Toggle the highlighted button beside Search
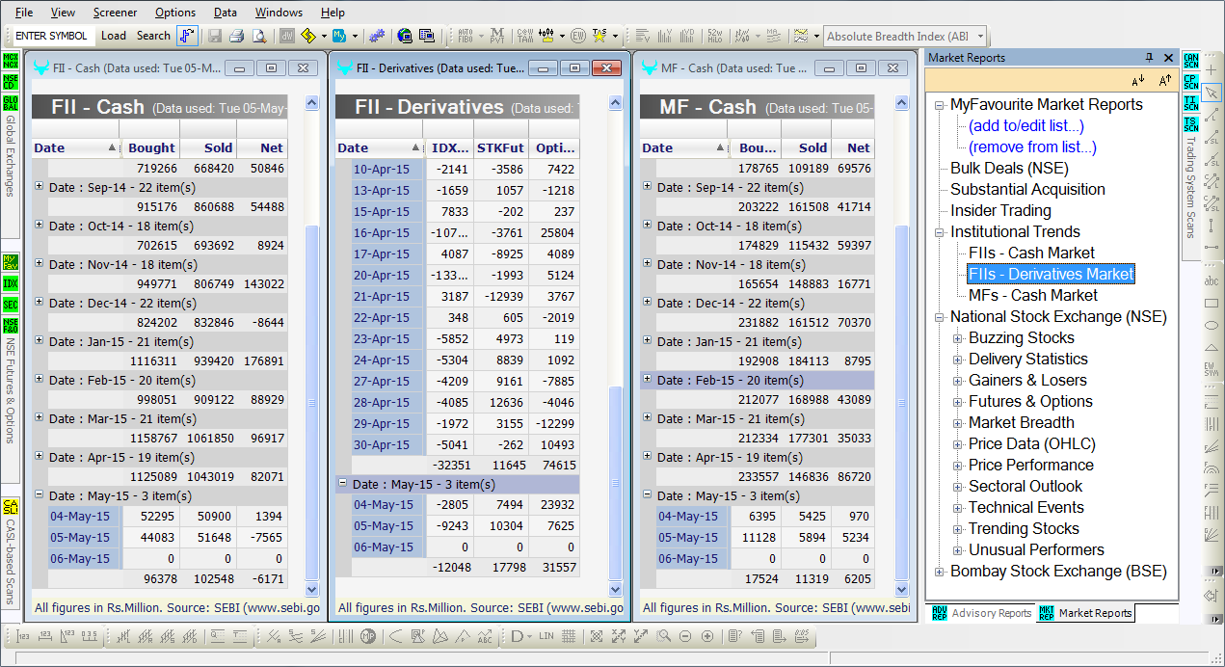The image size is (1225, 667). click(187, 36)
